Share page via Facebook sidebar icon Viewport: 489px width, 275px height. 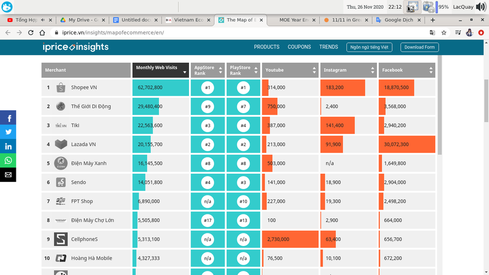point(8,118)
